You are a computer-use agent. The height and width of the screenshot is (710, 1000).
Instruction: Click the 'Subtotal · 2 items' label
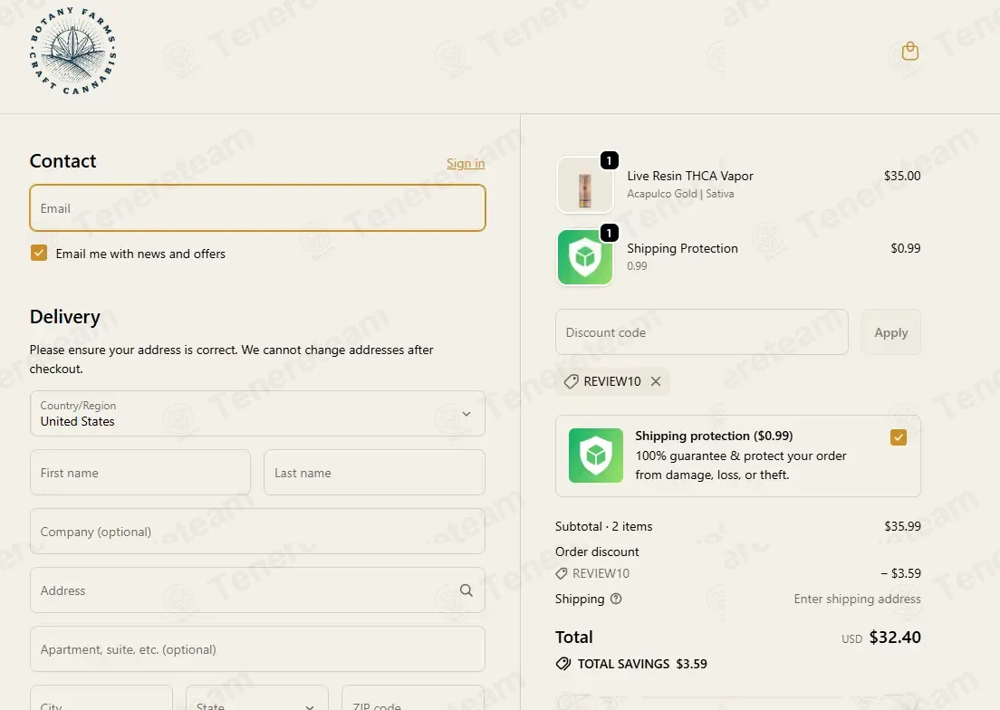[603, 526]
